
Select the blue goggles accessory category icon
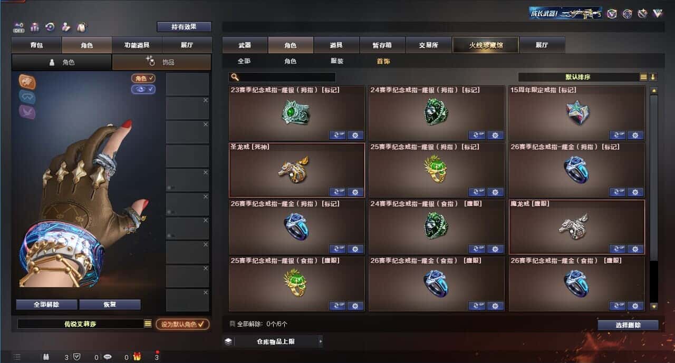pos(27,96)
